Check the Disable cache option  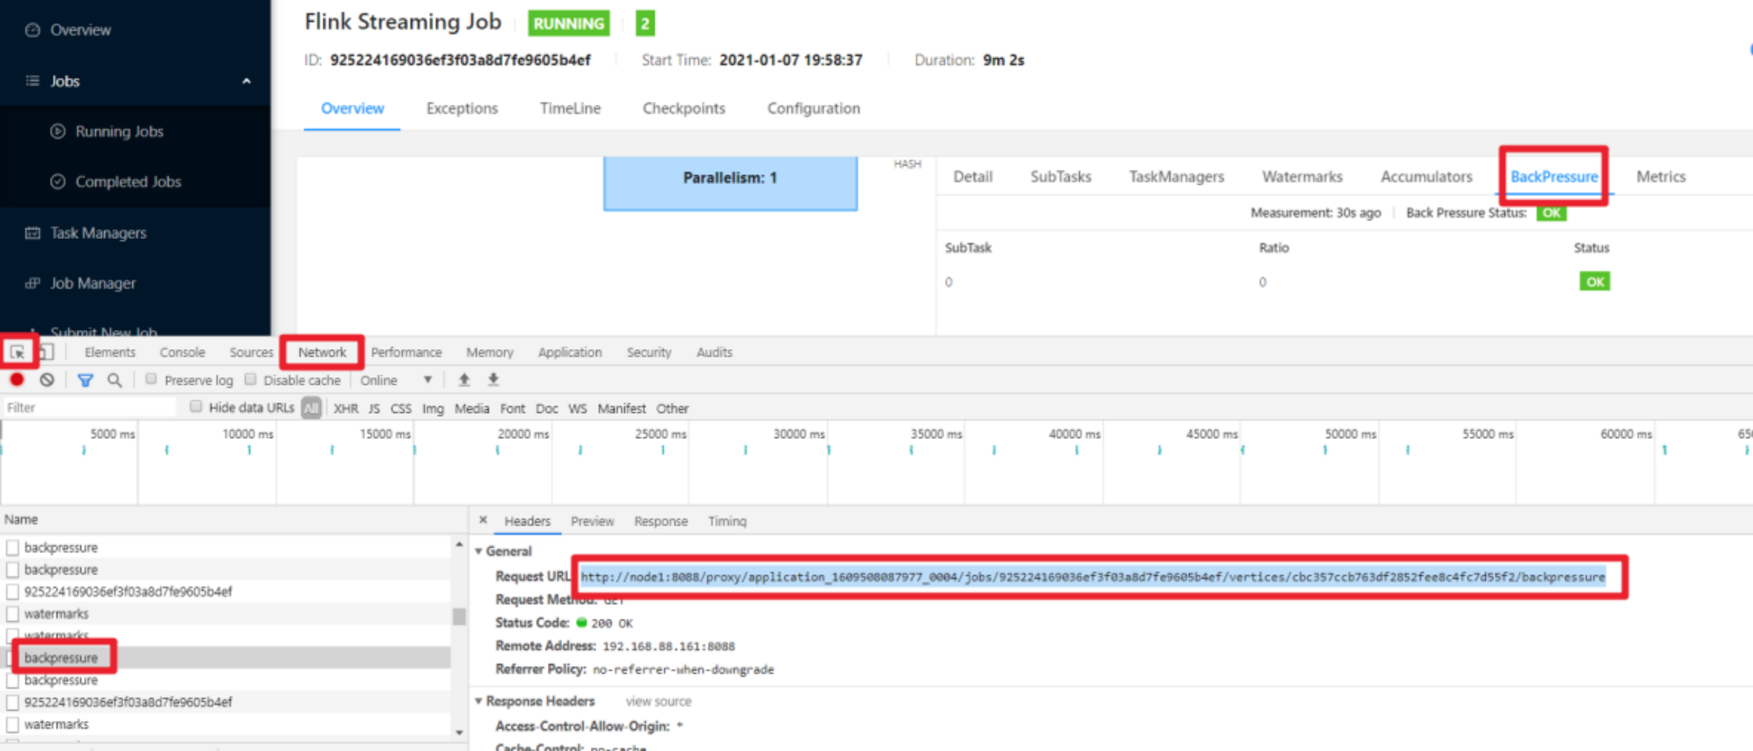coord(251,379)
